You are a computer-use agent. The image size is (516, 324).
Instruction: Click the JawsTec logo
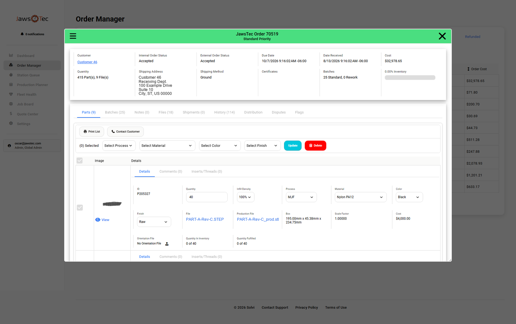pyautogui.click(x=32, y=19)
